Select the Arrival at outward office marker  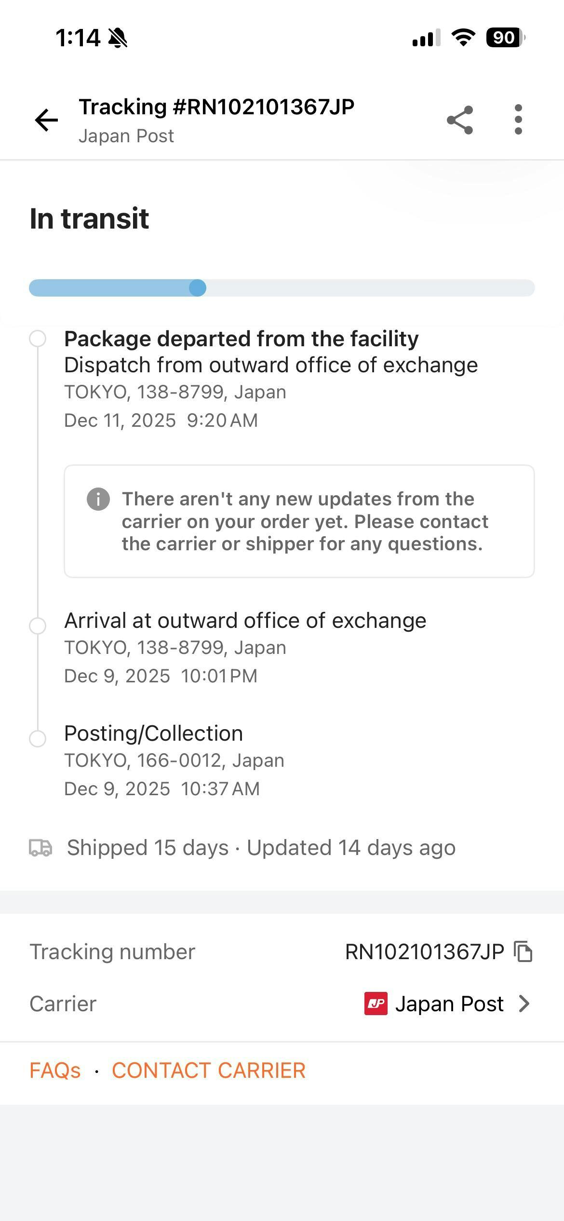tap(38, 625)
